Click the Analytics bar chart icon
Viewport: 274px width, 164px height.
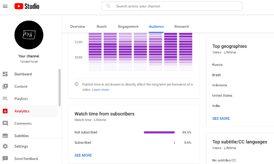tap(5, 111)
